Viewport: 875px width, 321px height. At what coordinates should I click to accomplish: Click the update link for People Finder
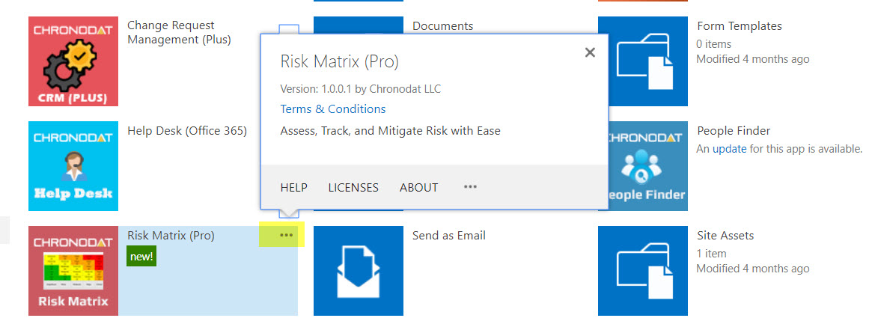tap(729, 149)
